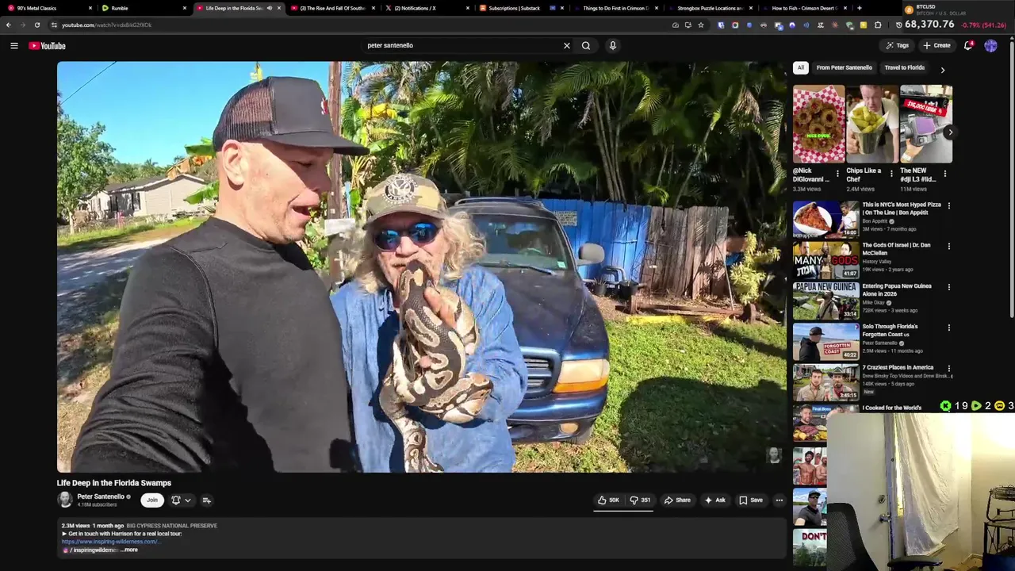1015x571 pixels.
Task: Close the Rumble tab
Action: 184,8
